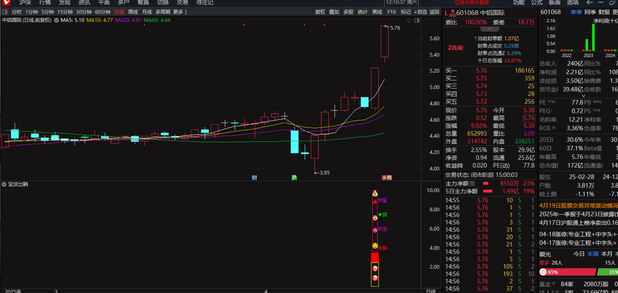
Task: Click the 涨榜 marker icon below chart
Action: pyautogui.click(x=387, y=178)
